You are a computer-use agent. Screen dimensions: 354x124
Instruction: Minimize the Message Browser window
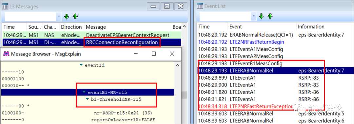(x=136, y=54)
